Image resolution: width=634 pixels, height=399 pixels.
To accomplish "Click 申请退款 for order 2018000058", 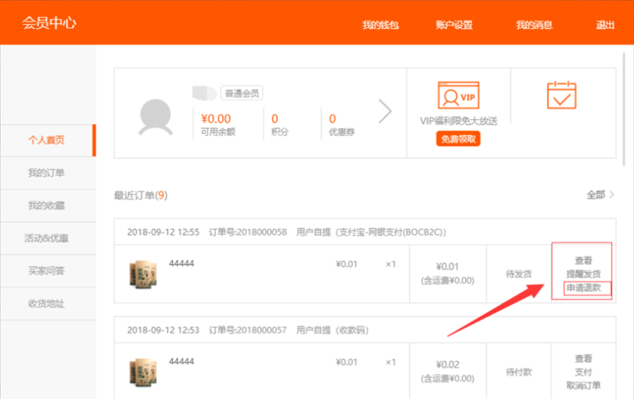I will tap(583, 288).
